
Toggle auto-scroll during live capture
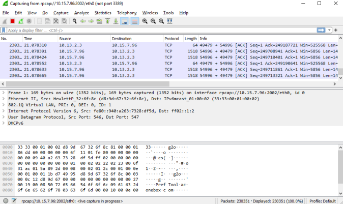coord(125,21)
